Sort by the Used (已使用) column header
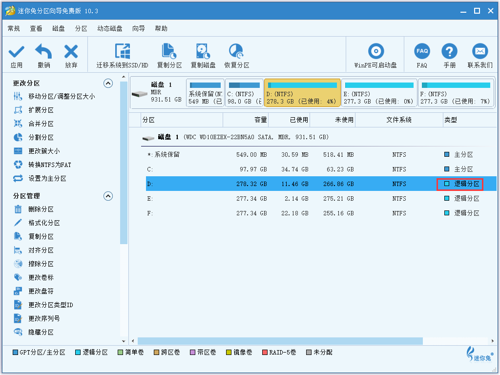Viewport: 500px width, 375px height. pos(289,120)
